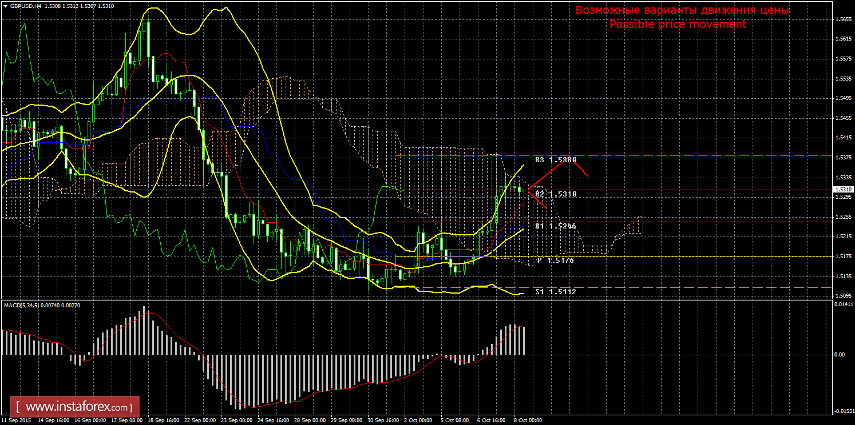Click the 0.00 MACD zero-level value
This screenshot has height=425, width=855.
point(839,355)
